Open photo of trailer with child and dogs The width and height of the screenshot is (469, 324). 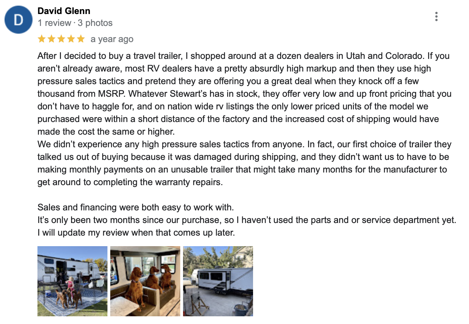pyautogui.click(x=72, y=281)
